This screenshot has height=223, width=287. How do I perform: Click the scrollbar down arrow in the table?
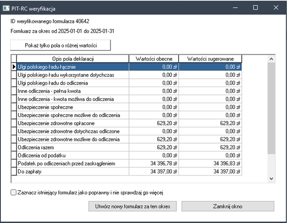tap(271, 178)
